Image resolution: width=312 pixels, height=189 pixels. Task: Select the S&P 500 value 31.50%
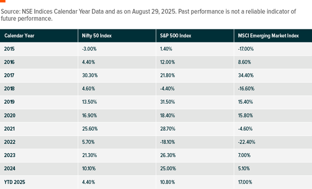(x=167, y=102)
